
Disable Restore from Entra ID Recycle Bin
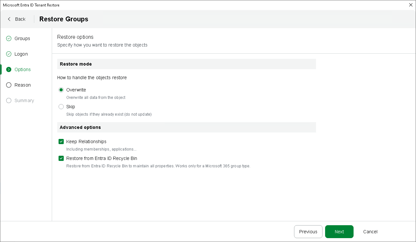(61, 158)
